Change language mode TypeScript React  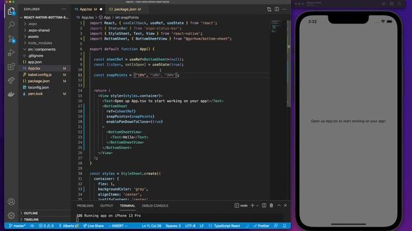coord(227,226)
